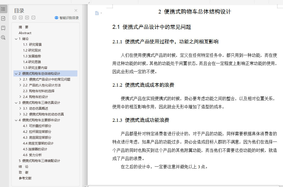Open '3.1 动态仿真概述' entry
This screenshot has height=187, width=283.
pos(36,108)
